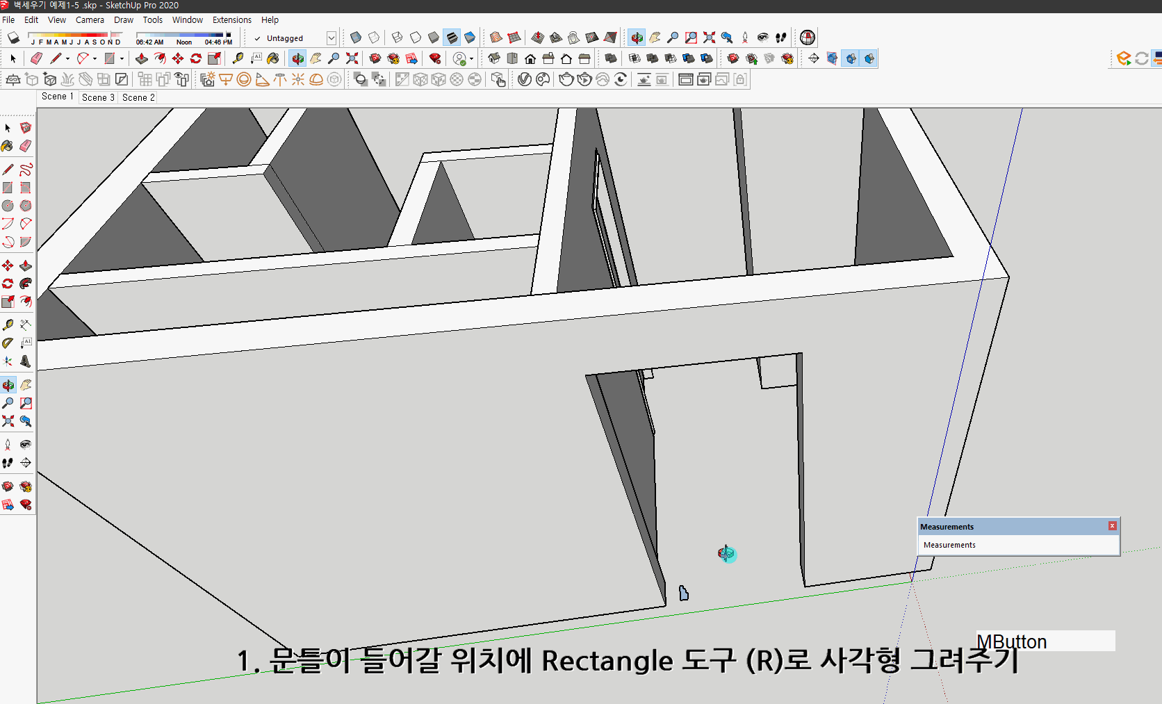
Task: Expand the Line tool dropdown arrow
Action: [x=67, y=58]
